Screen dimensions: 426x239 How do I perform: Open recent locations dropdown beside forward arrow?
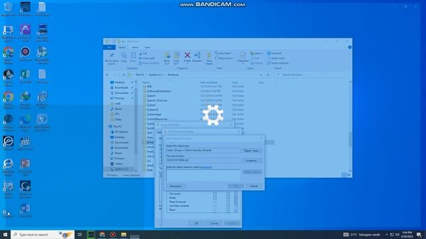[119, 75]
